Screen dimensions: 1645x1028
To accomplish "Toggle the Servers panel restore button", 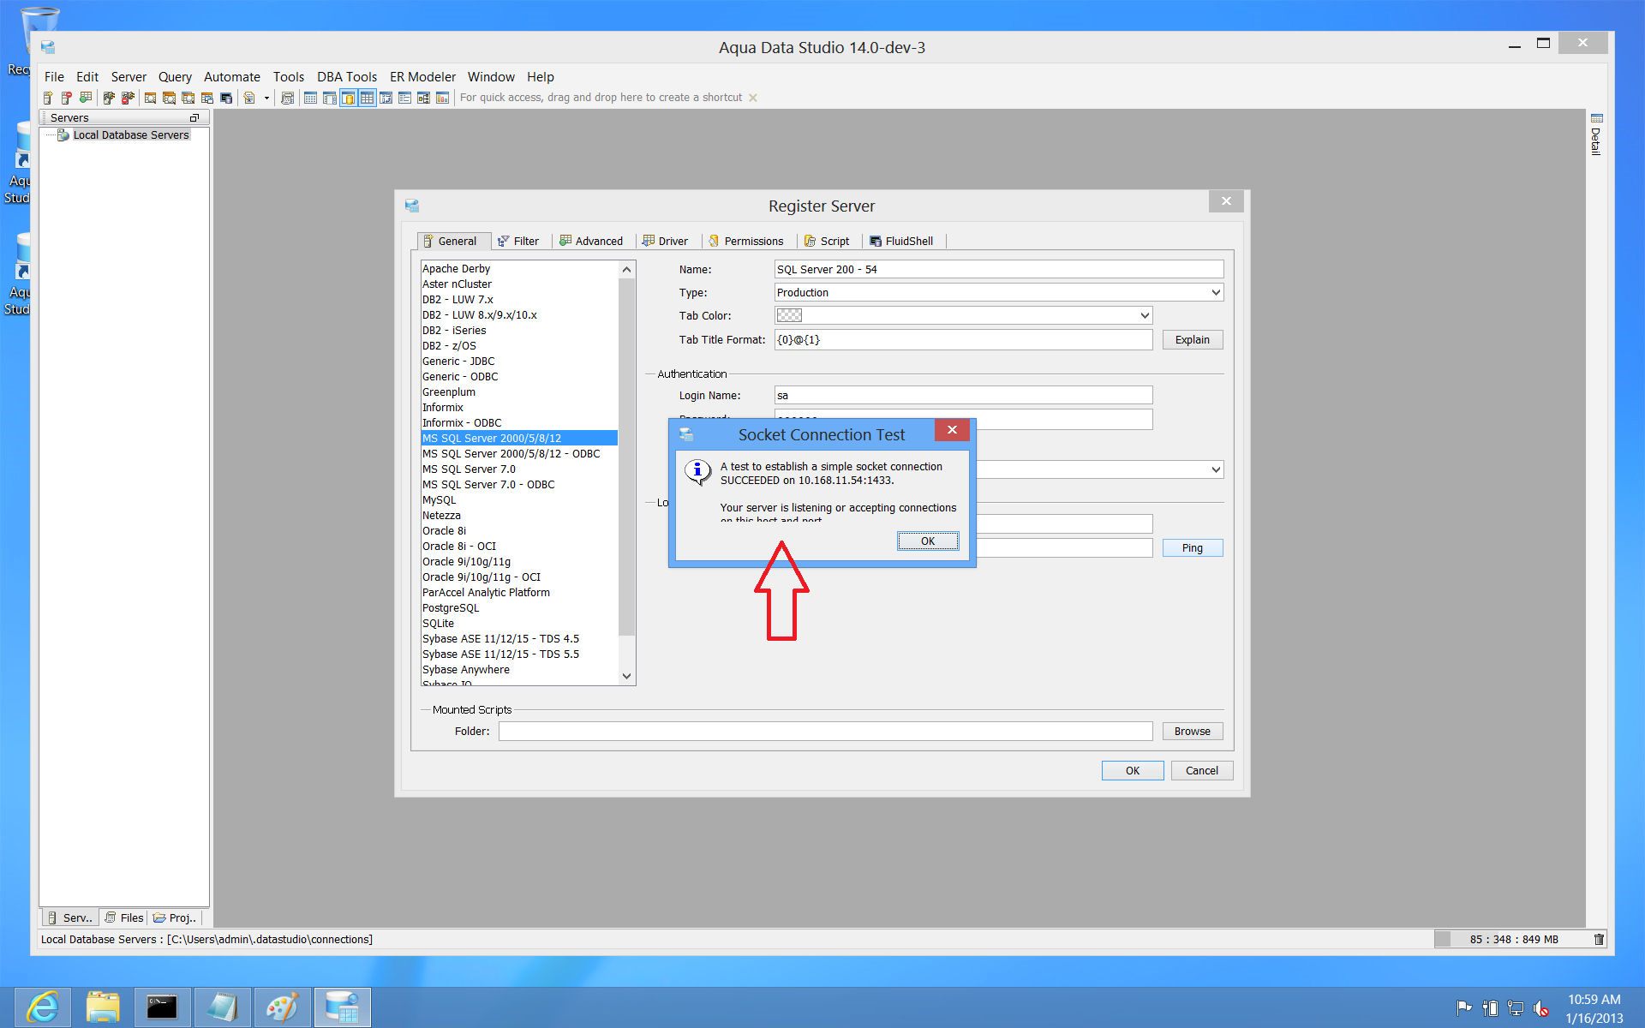I will point(194,118).
